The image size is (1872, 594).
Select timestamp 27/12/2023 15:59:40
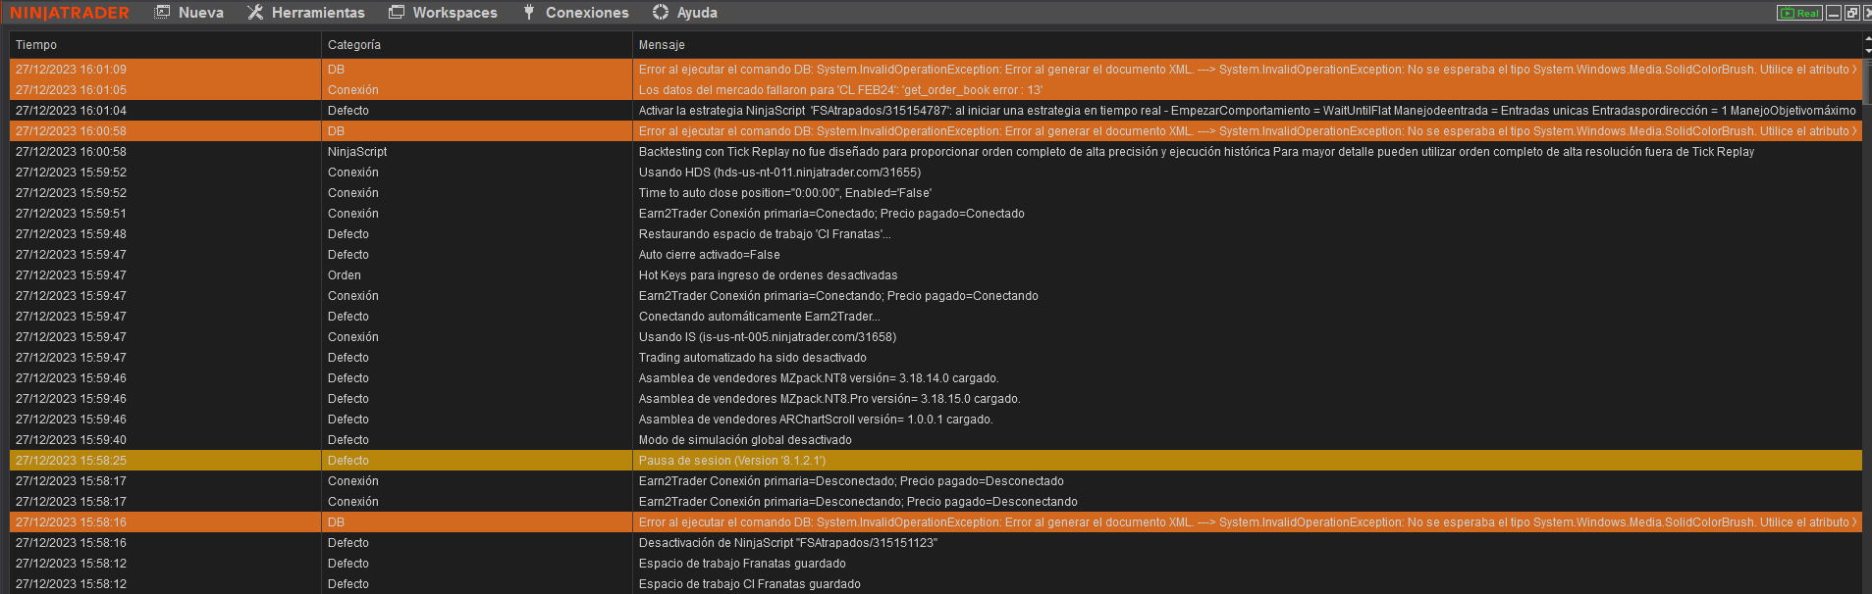click(71, 440)
